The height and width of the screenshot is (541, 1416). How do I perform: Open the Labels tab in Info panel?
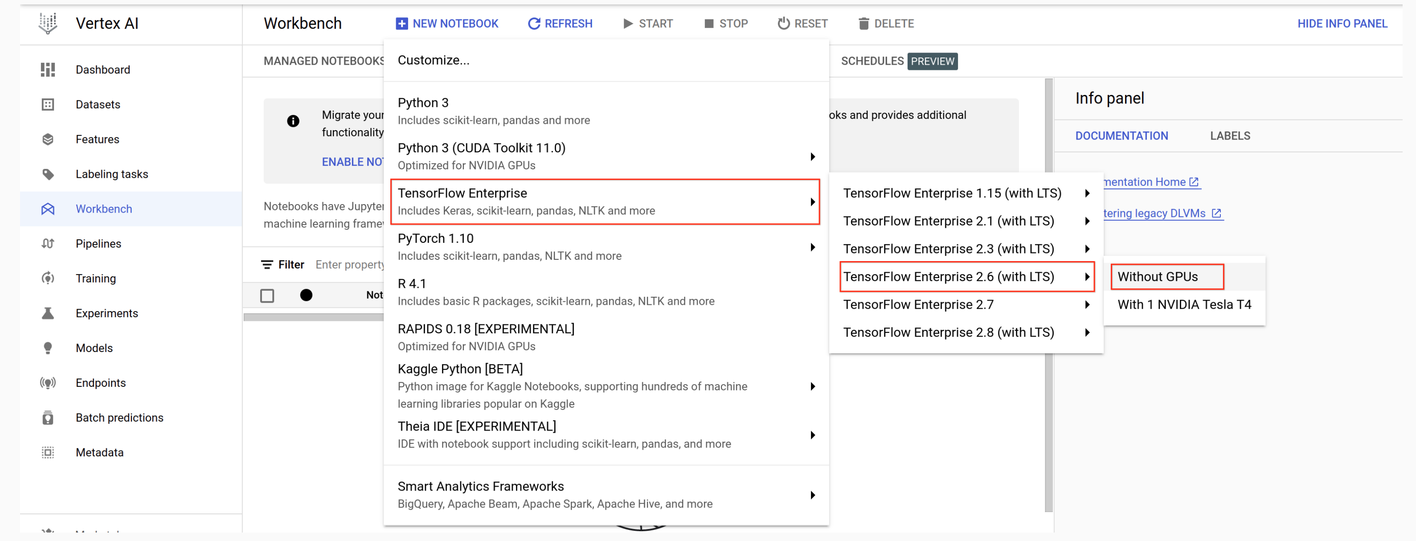click(x=1230, y=136)
